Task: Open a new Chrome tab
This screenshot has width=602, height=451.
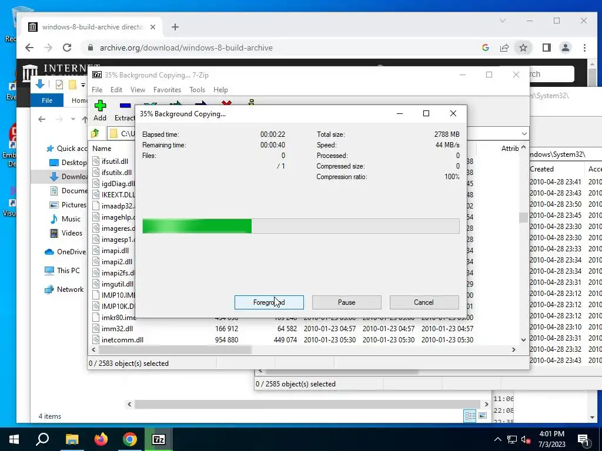Action: click(x=175, y=27)
